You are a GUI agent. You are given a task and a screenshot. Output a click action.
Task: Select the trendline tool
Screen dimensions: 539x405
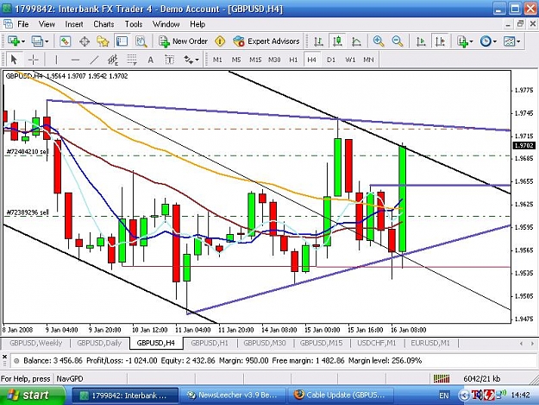pos(94,60)
